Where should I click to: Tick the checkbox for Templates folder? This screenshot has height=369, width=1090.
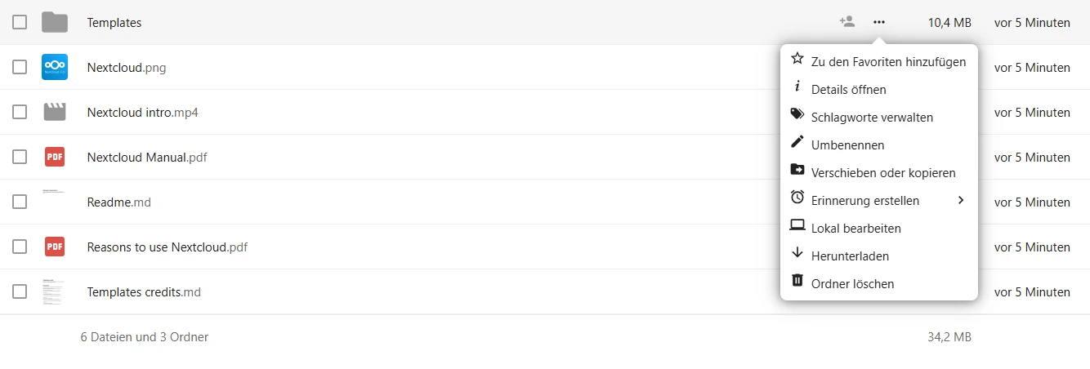coord(20,22)
